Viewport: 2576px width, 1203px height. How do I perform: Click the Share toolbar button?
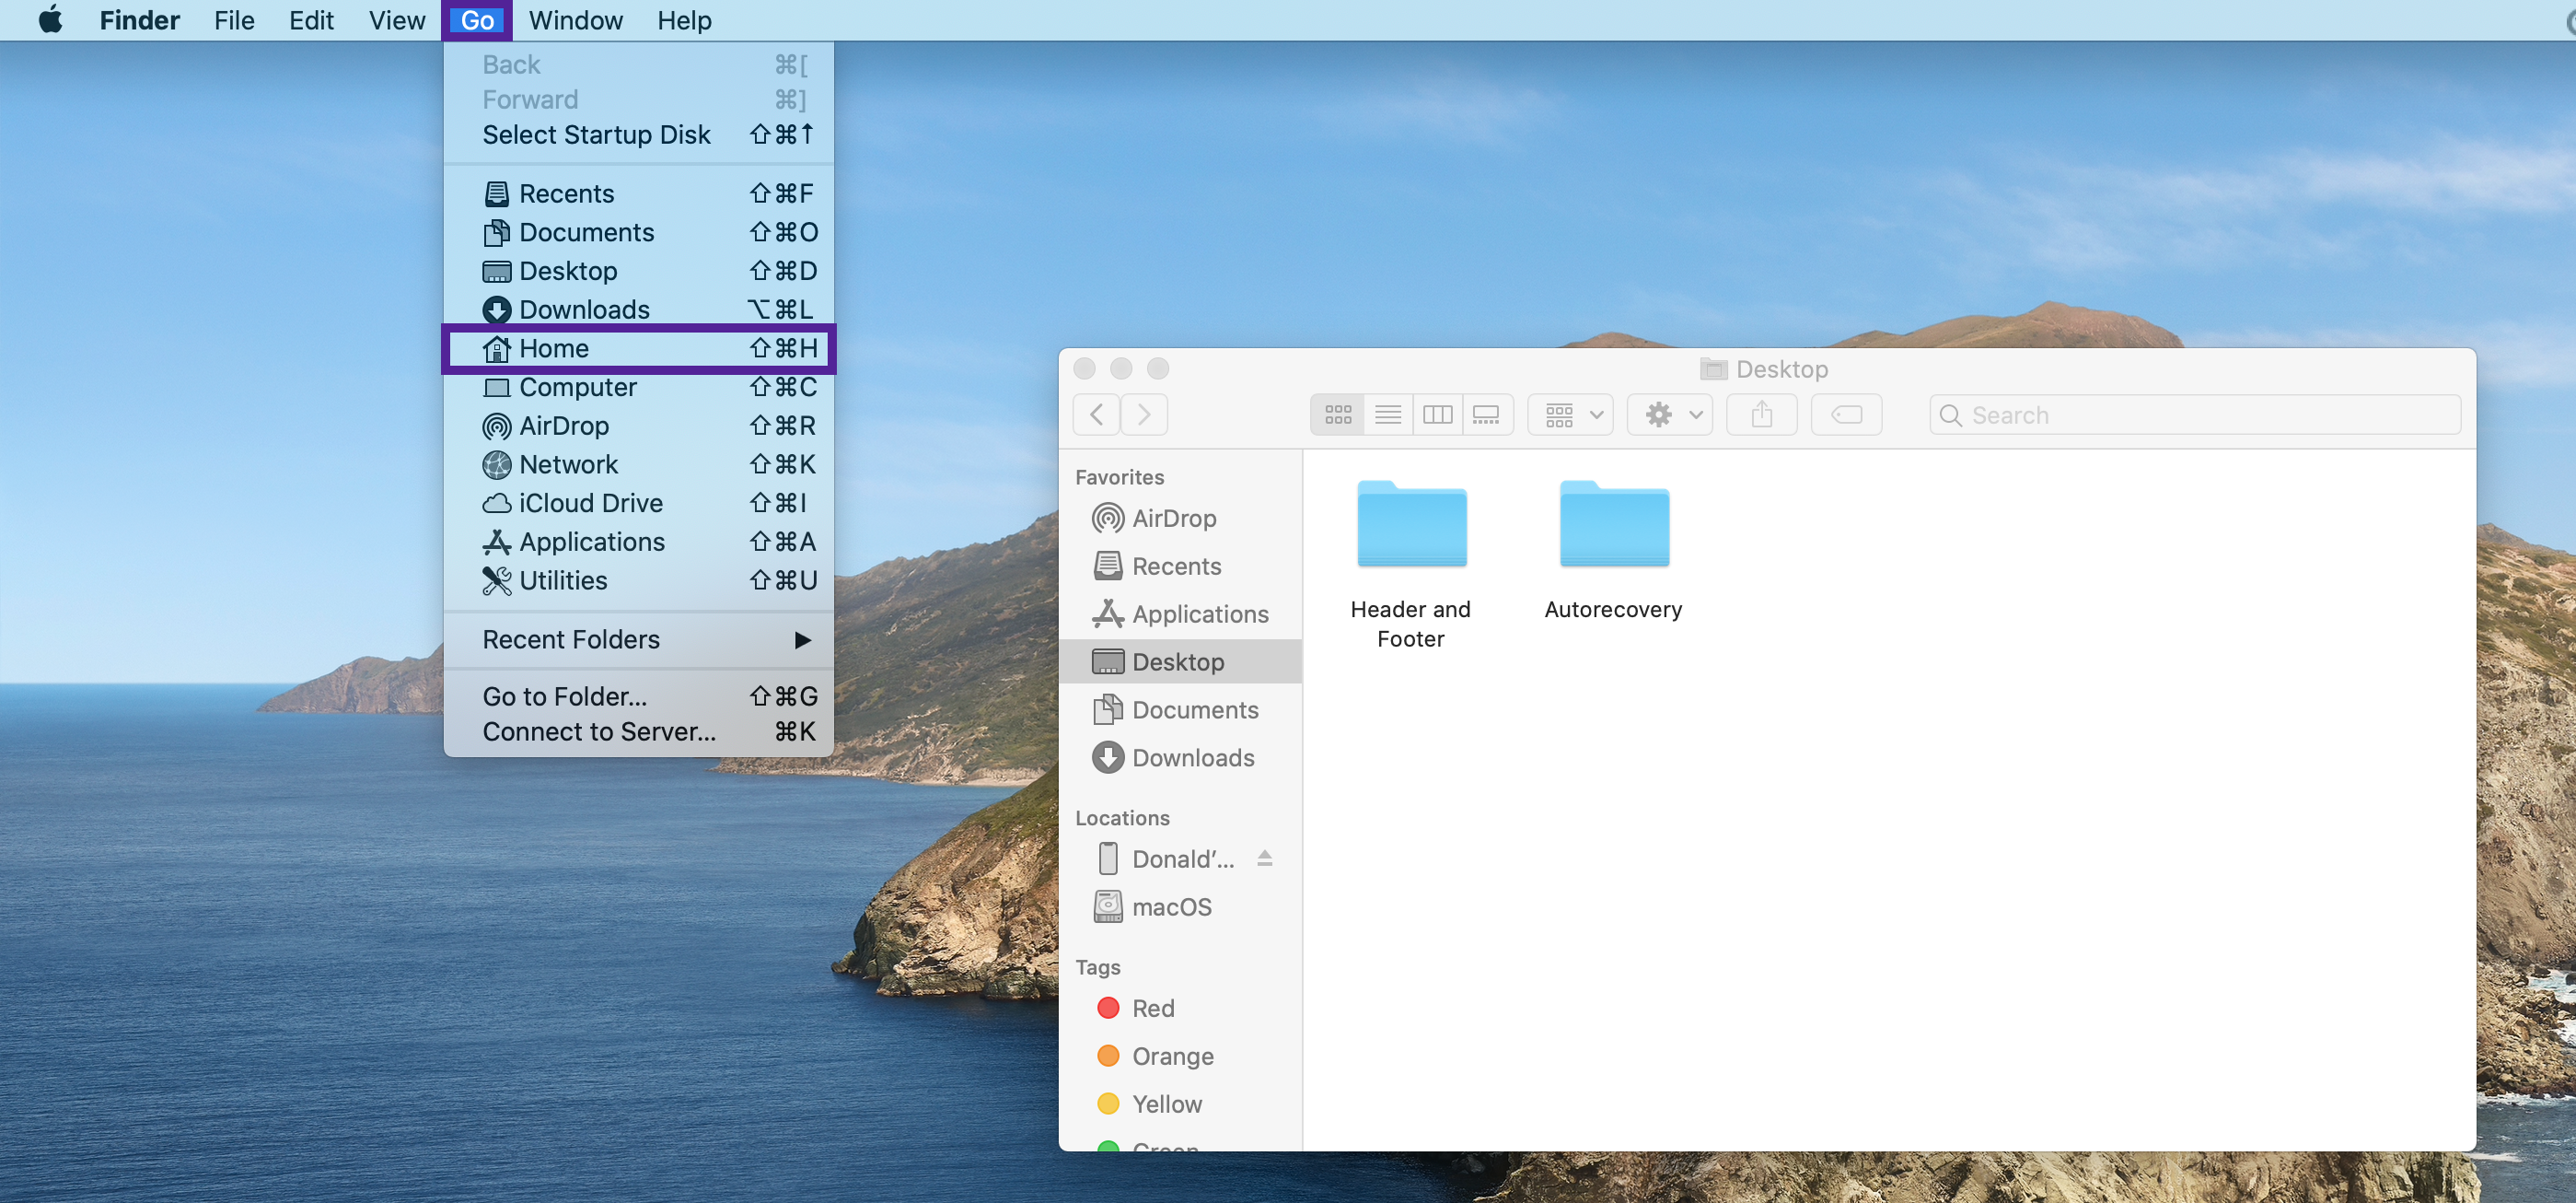point(1762,415)
